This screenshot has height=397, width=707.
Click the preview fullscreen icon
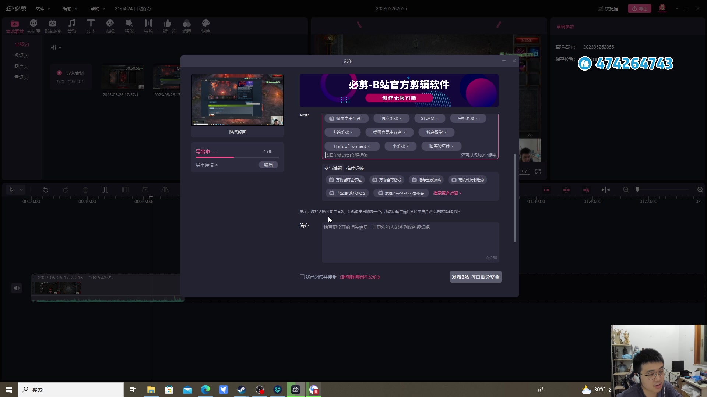pyautogui.click(x=538, y=172)
